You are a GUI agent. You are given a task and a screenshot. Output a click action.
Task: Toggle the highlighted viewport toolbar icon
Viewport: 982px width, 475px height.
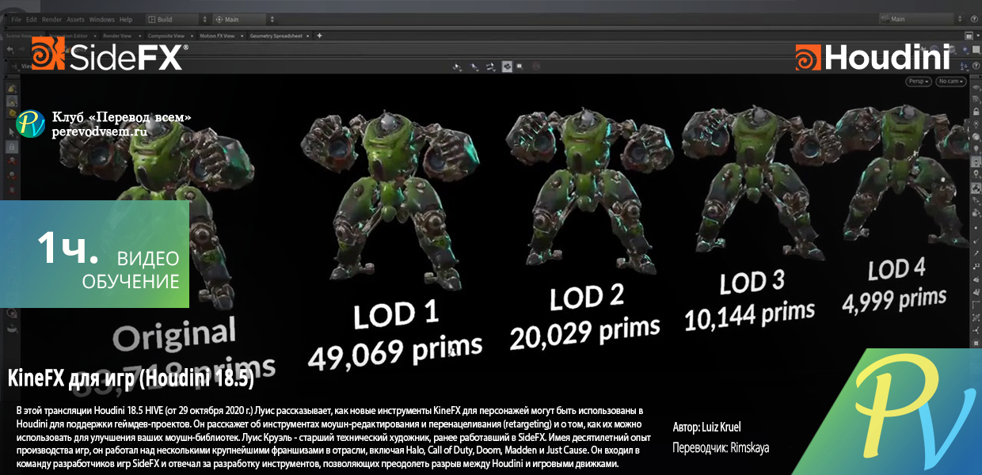tap(507, 66)
